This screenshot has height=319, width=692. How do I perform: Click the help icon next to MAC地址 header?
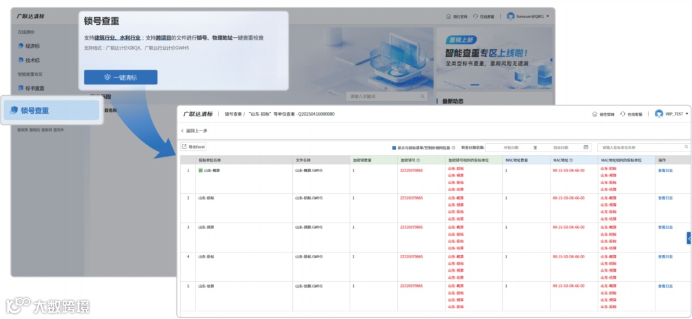click(571, 160)
